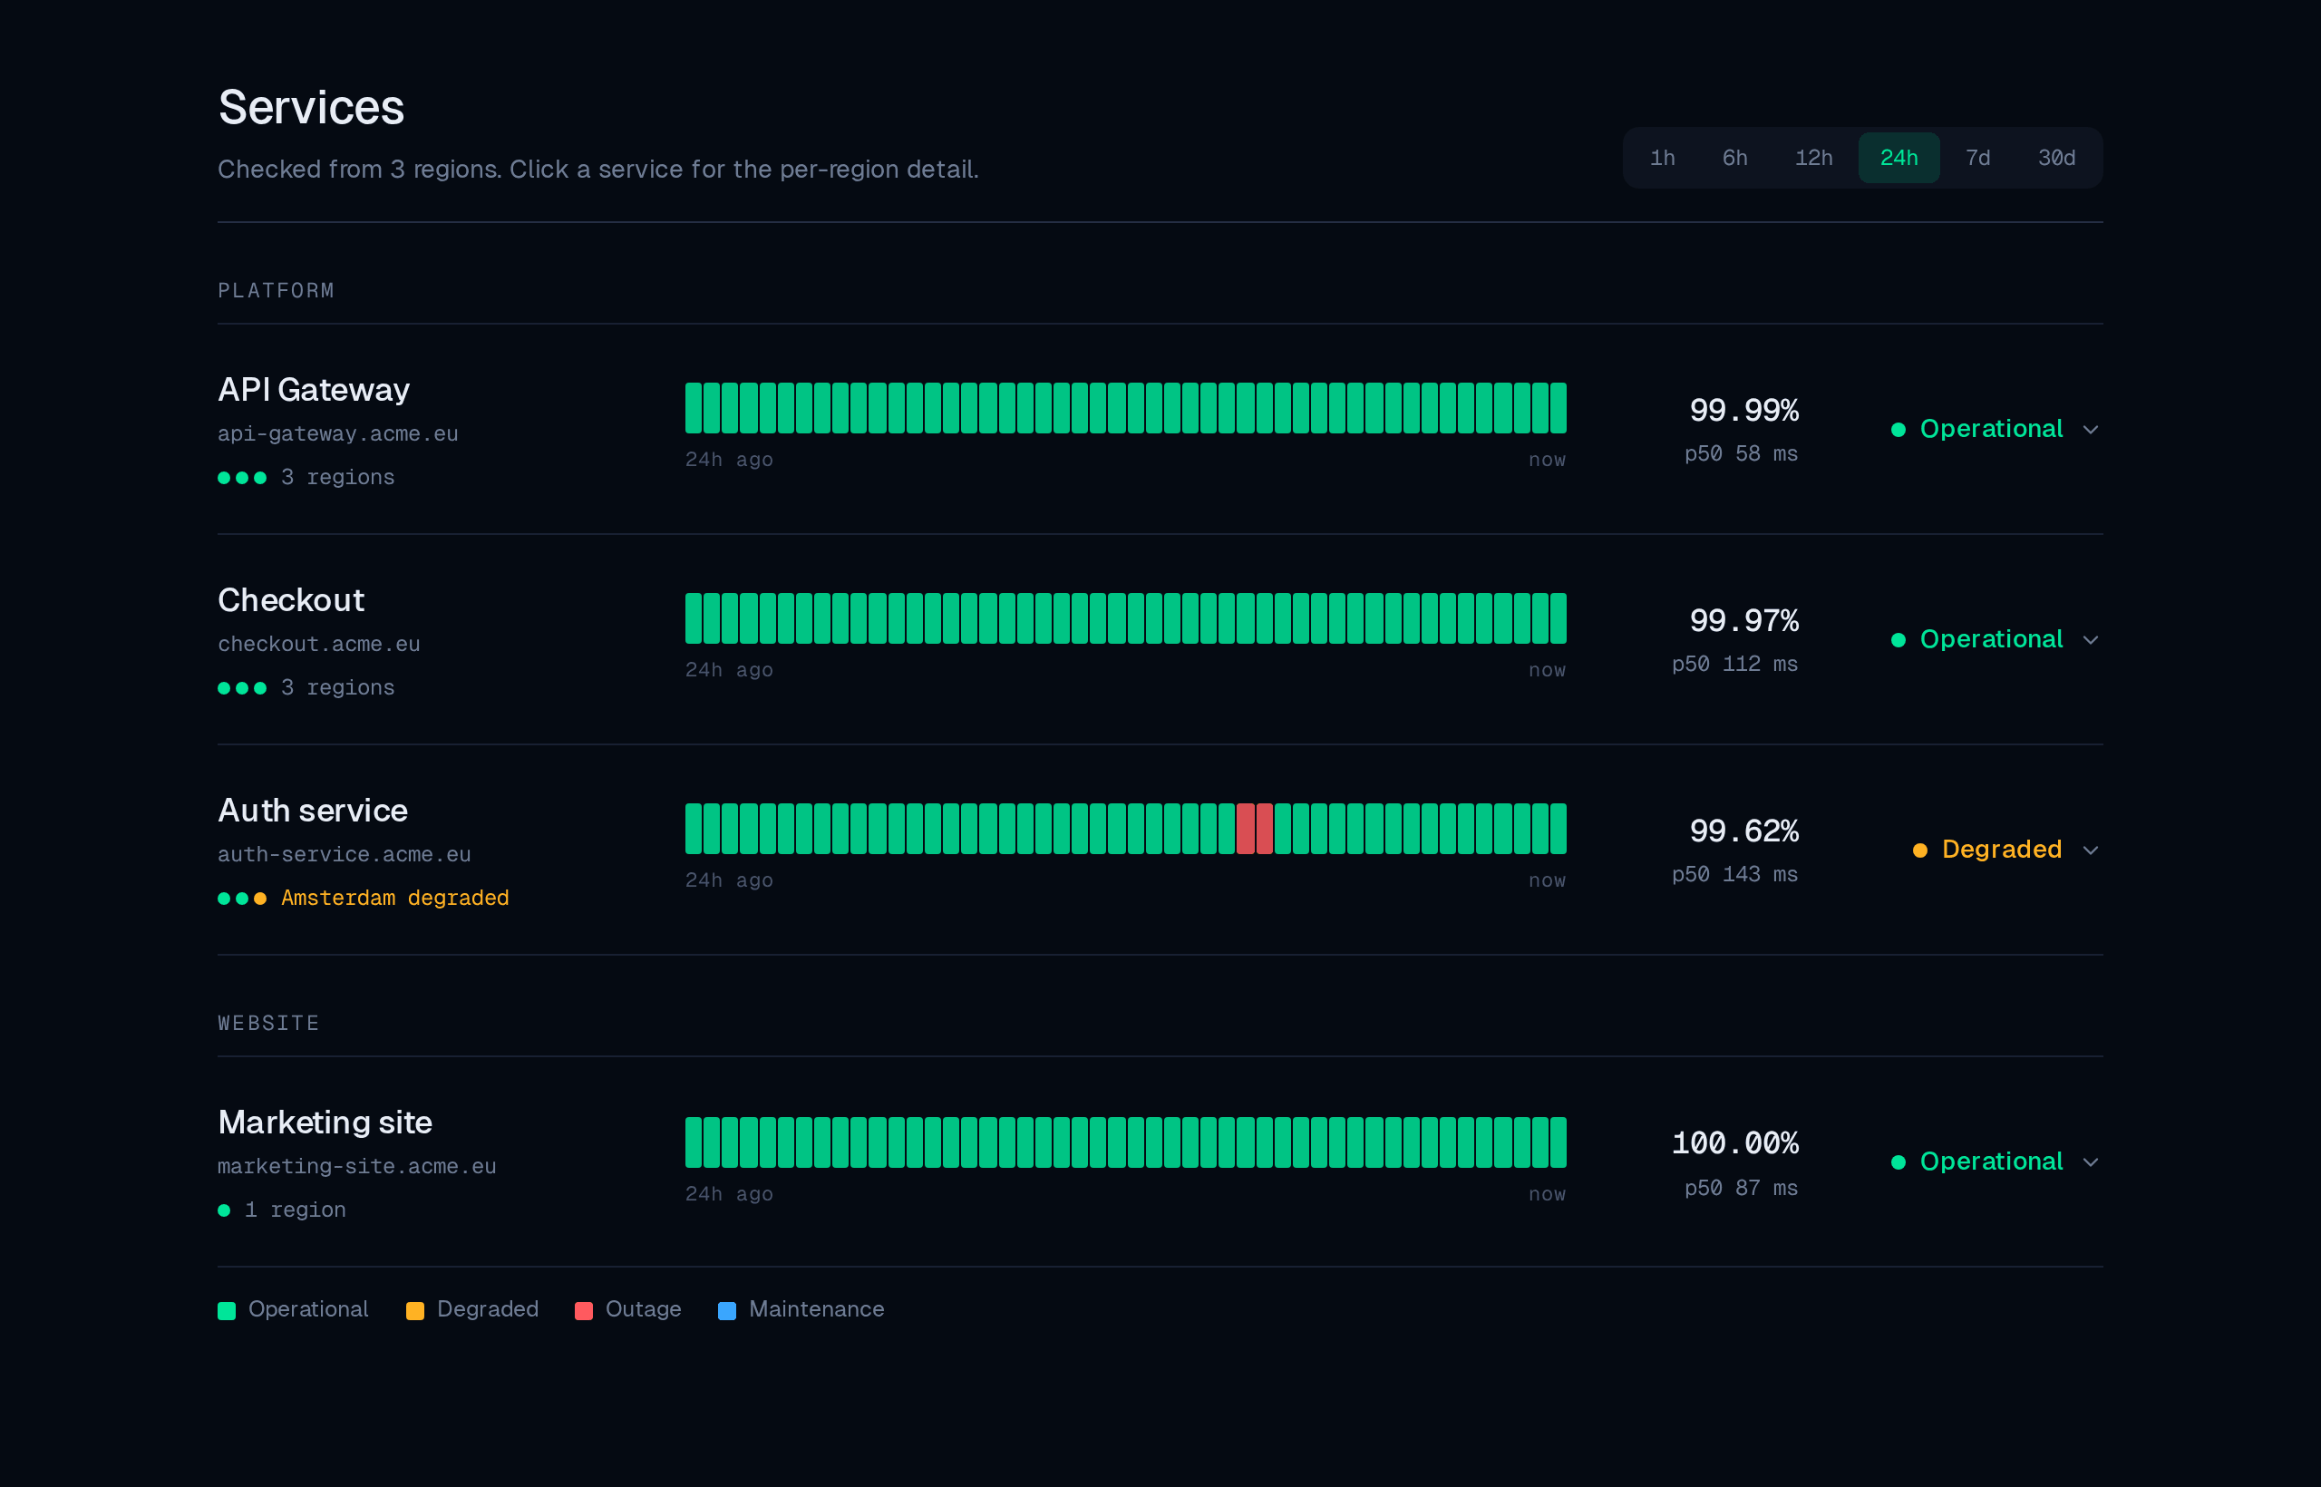Image resolution: width=2321 pixels, height=1487 pixels.
Task: Click "marketing-site.acme.eu" hostname
Action: (x=357, y=1166)
